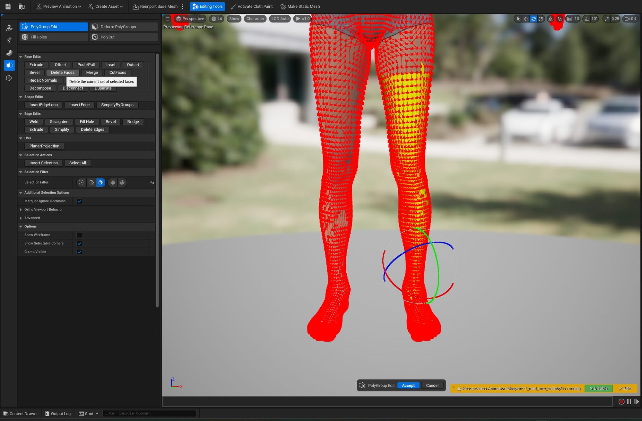Toggle Marquee Ignore Occlusion checkbox

[x=79, y=201]
